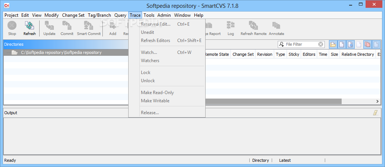Click the Log toolbar icon
The image size is (385, 167).
coord(231,25)
